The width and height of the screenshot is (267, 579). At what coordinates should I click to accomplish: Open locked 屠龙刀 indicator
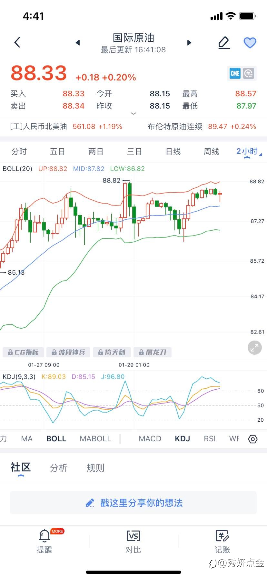pyautogui.click(x=153, y=352)
